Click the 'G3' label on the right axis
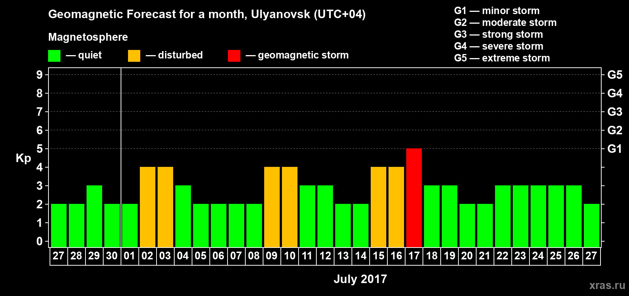 pyautogui.click(x=615, y=112)
